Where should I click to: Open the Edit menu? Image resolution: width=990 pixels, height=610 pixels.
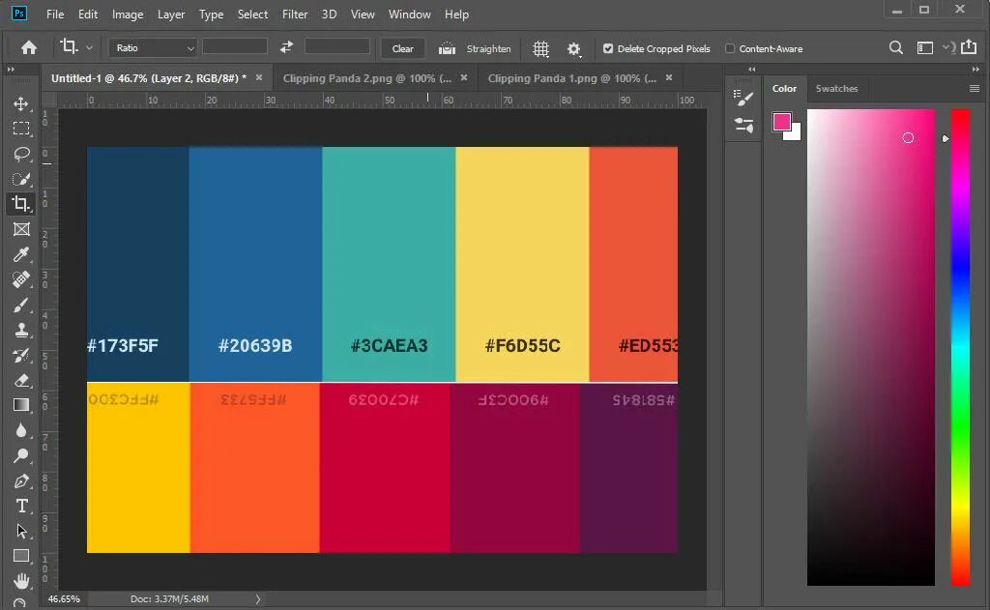pyautogui.click(x=88, y=14)
